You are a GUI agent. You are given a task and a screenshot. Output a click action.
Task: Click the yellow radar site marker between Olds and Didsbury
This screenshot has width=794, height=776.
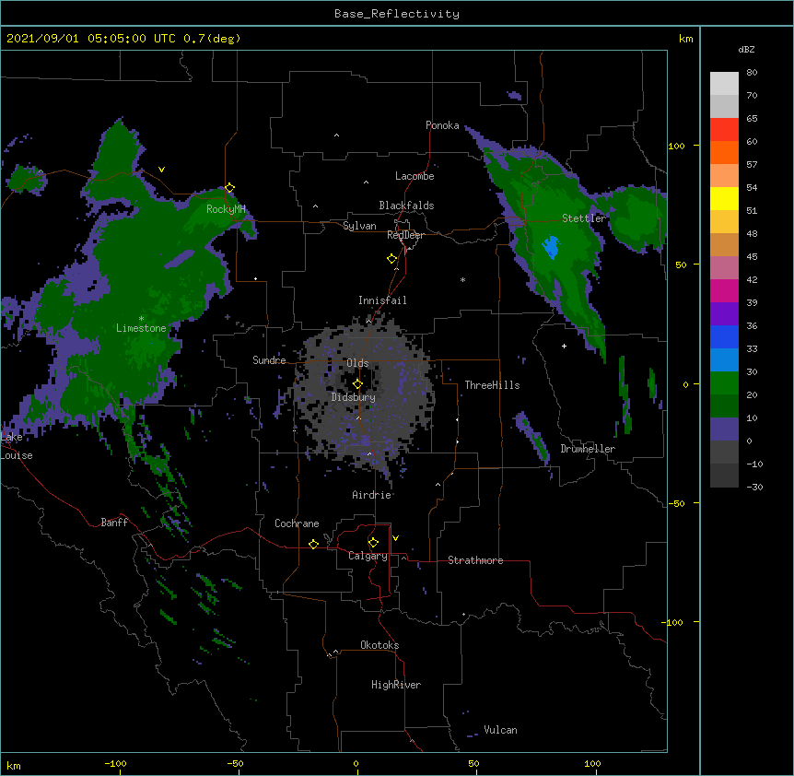[x=357, y=384]
